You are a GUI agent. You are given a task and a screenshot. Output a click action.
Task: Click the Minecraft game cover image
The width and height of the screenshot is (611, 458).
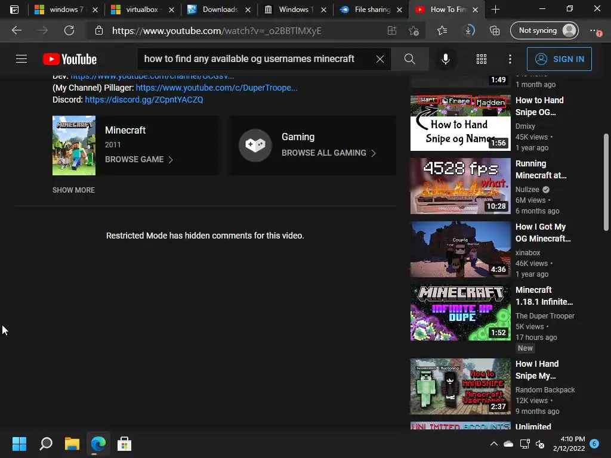74,146
